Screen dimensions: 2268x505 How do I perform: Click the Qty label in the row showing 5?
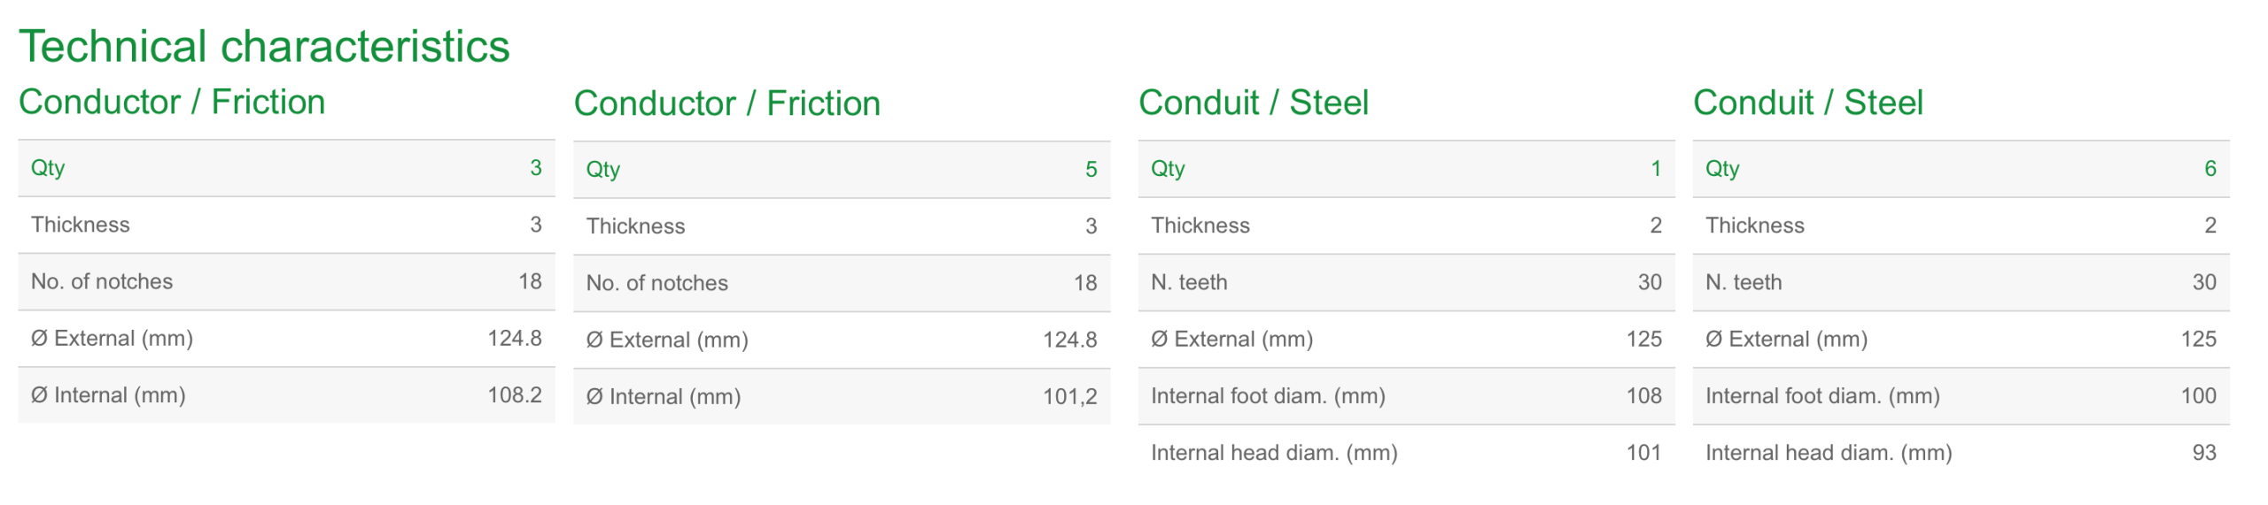[602, 169]
